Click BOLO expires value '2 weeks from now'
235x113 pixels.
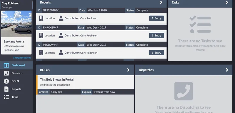(104, 92)
